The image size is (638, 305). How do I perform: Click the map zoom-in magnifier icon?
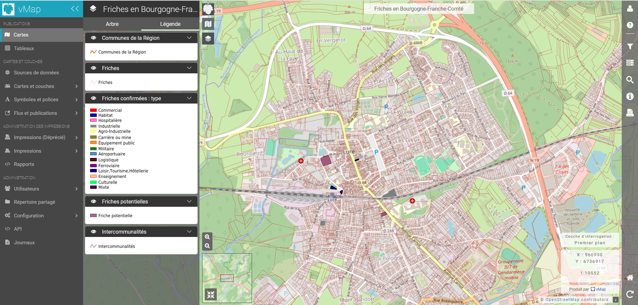coord(207,237)
